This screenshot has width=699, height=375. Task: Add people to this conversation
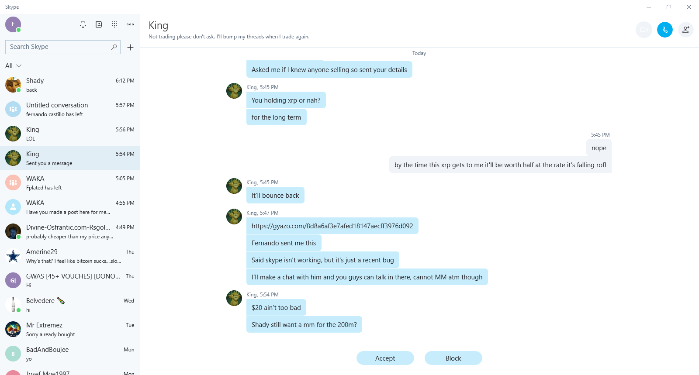(x=685, y=30)
